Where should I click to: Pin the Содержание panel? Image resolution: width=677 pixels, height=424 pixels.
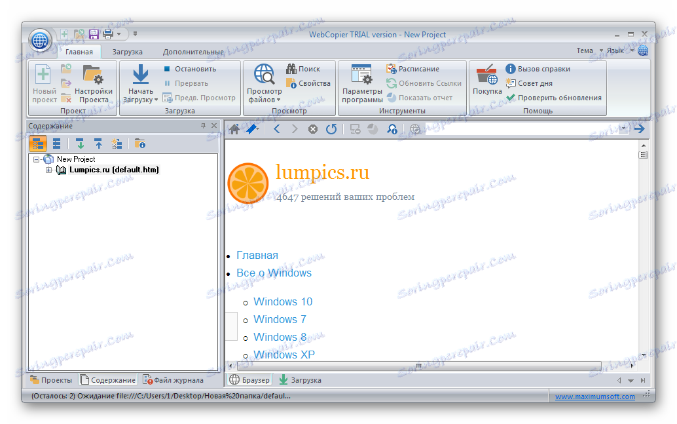point(203,126)
